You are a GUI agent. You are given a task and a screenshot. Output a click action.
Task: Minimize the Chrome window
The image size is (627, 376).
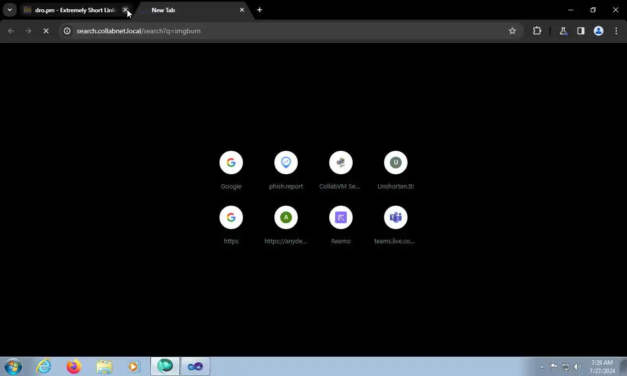(571, 10)
